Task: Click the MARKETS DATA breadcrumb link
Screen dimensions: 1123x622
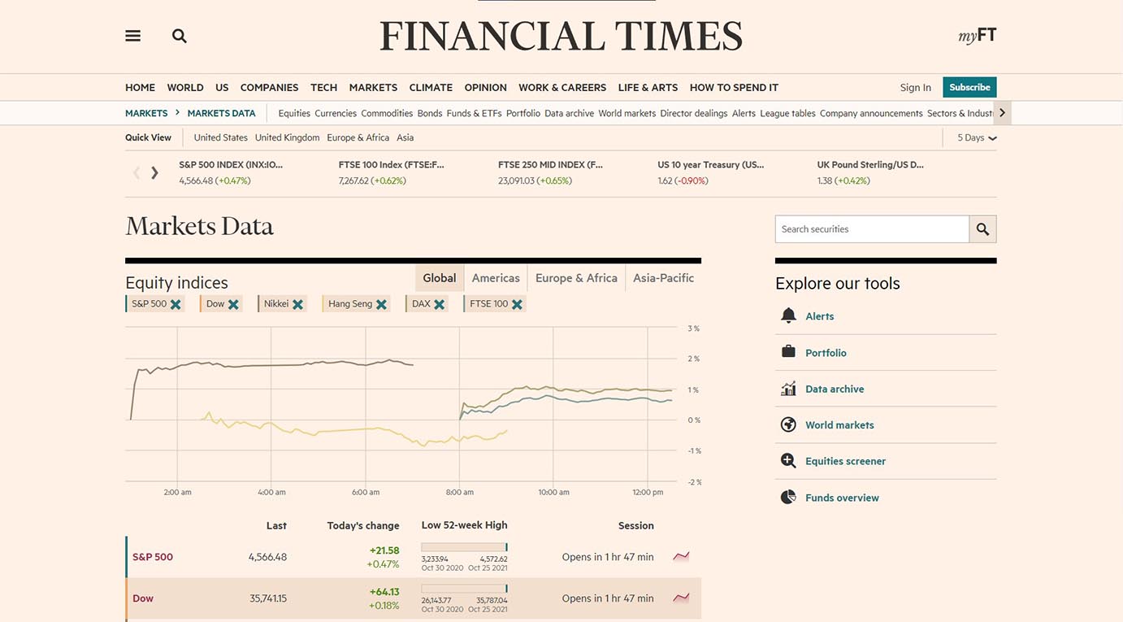Action: coord(221,113)
